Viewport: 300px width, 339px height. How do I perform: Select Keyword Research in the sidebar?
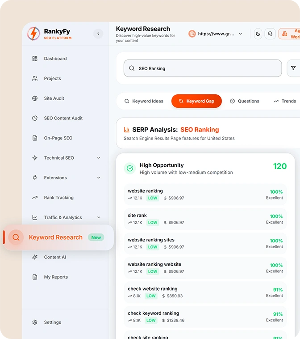click(58, 237)
